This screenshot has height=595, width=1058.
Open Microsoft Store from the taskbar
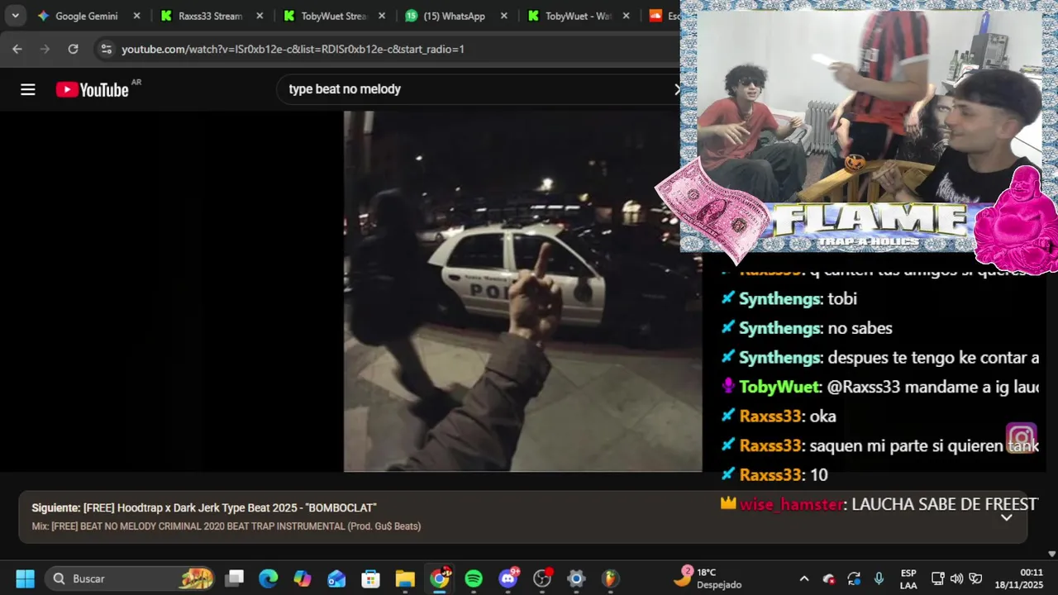370,578
